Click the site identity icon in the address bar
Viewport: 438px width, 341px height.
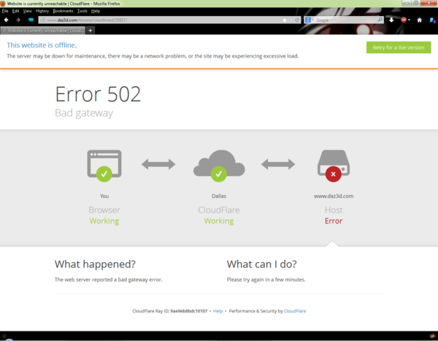click(x=42, y=20)
